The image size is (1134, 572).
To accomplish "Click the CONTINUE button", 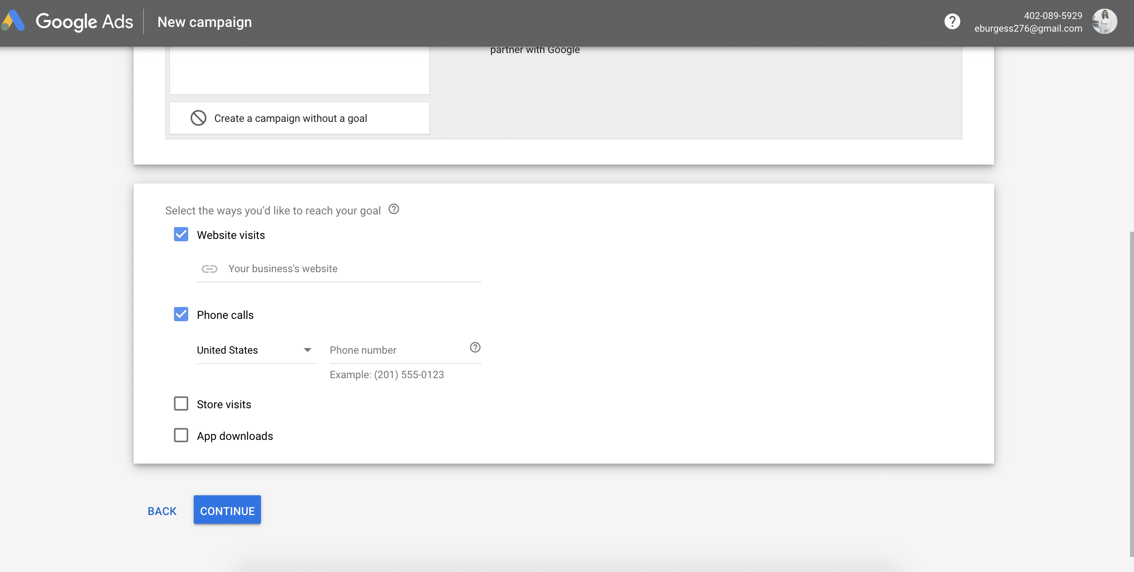I will click(227, 510).
